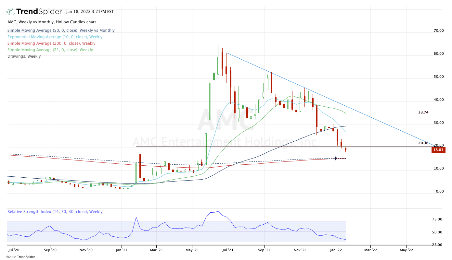Click the Sep '20 date on the time axis
452x260 pixels.
pos(50,250)
